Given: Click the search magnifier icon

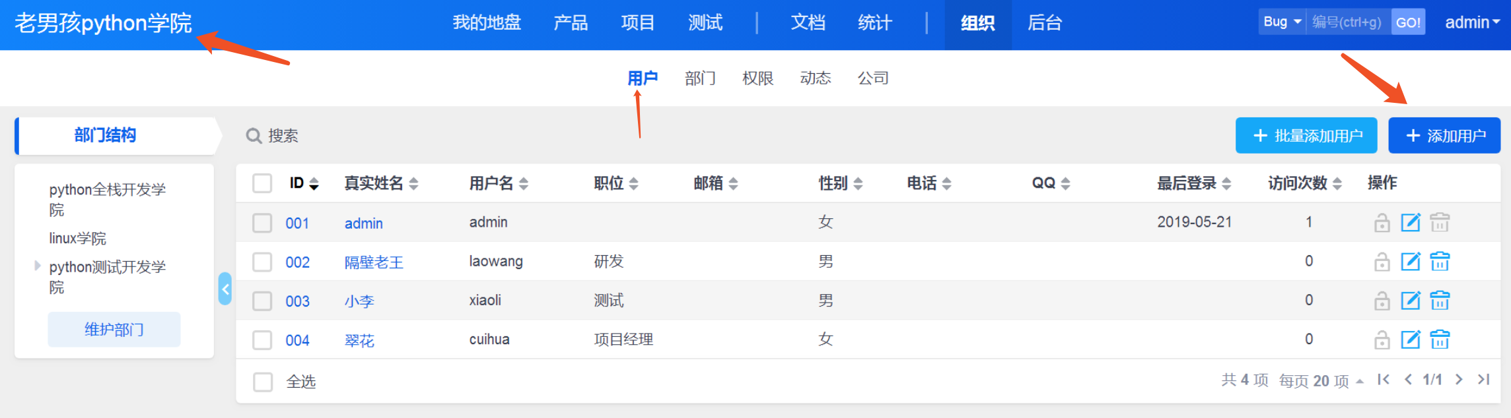Looking at the screenshot, I should point(254,136).
